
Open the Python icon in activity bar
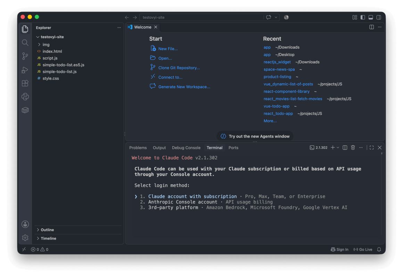coord(25,97)
